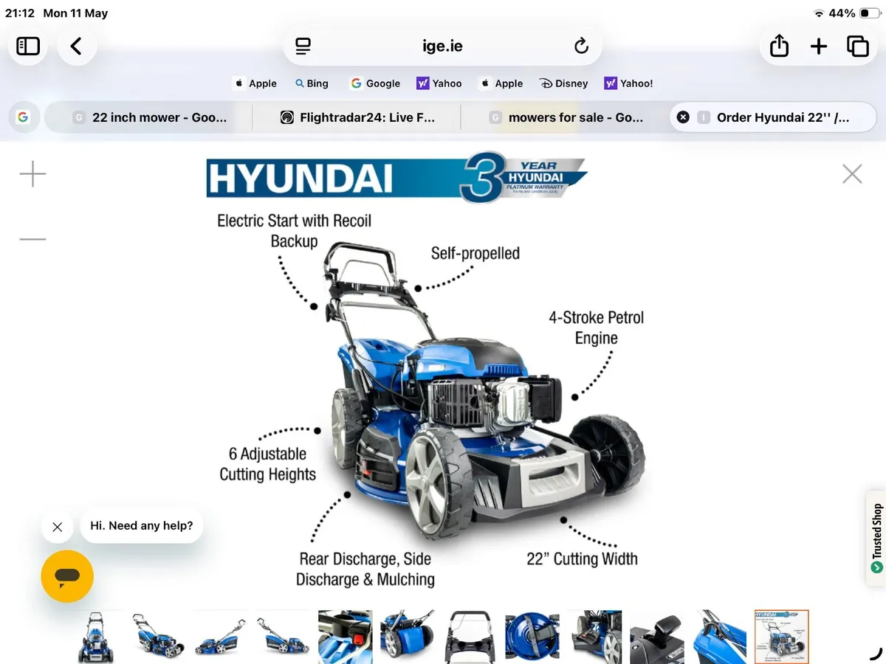886x664 pixels.
Task: Open the Trusted Shop side badge
Action: [x=876, y=538]
